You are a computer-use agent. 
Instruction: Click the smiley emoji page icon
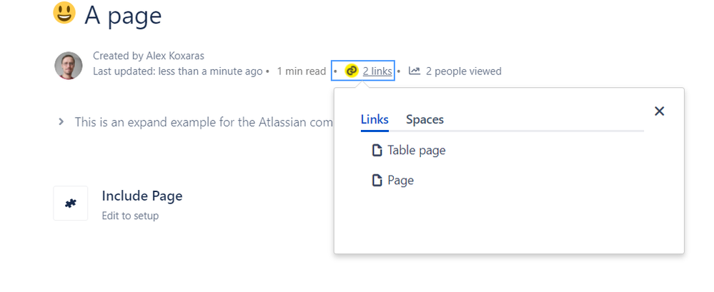tap(64, 12)
